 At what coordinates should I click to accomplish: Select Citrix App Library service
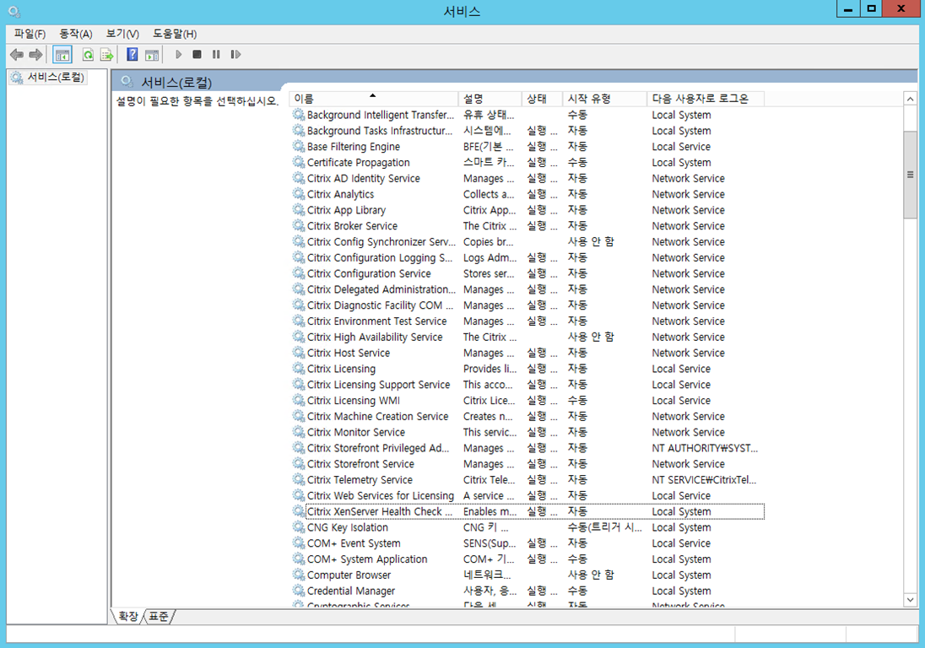click(528, 210)
